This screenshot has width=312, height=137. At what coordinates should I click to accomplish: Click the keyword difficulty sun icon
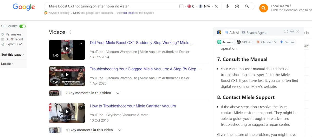pyautogui.click(x=46, y=13)
